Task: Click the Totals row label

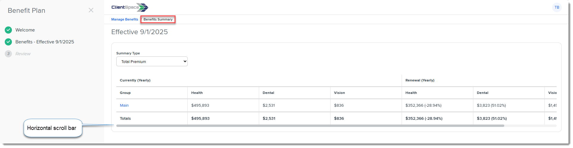Action: point(125,118)
